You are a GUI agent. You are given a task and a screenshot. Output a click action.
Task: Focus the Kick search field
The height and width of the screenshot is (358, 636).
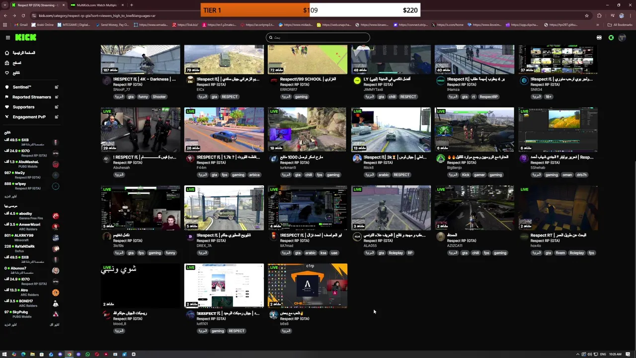point(318,37)
